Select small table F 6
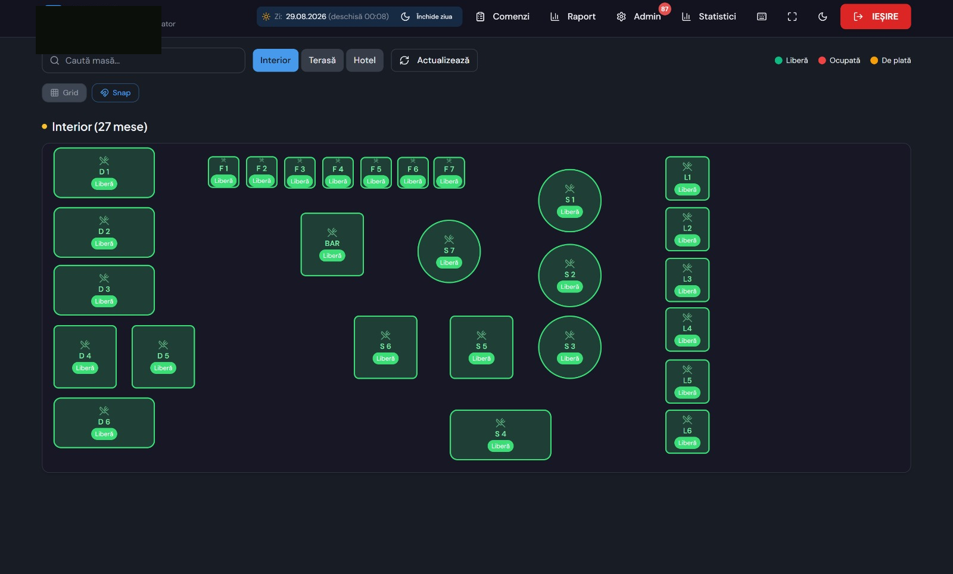 coord(413,173)
